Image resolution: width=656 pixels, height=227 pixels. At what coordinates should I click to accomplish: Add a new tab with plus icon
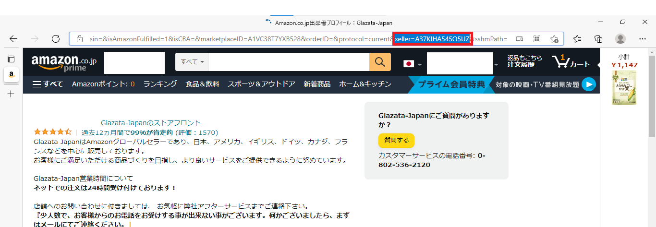tap(11, 94)
